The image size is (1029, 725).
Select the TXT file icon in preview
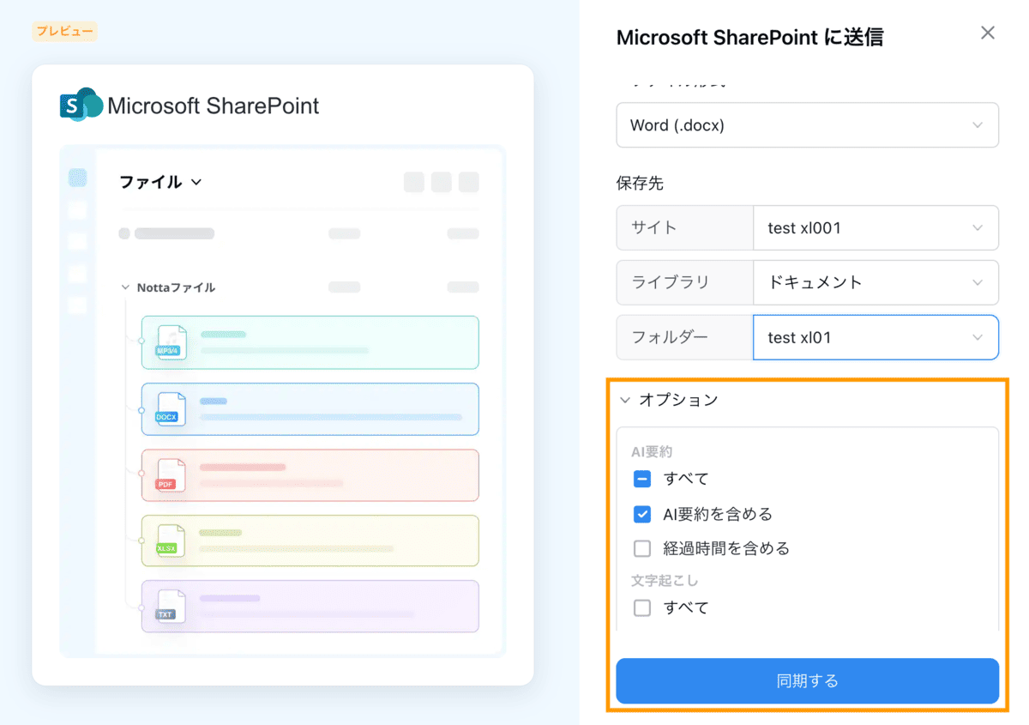tap(171, 606)
